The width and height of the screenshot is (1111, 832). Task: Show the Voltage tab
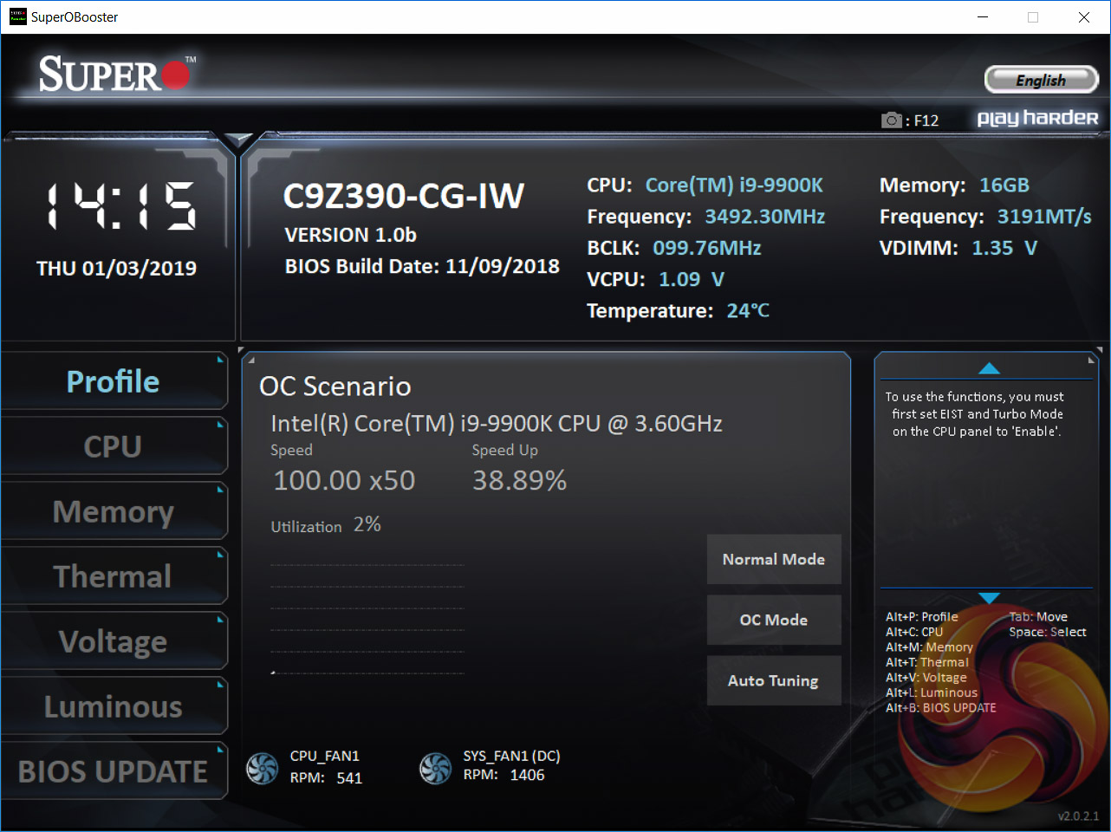click(114, 641)
